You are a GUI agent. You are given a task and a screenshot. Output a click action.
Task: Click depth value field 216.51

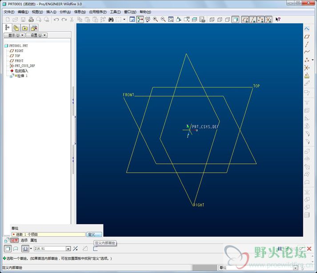pyautogui.click(x=50, y=249)
